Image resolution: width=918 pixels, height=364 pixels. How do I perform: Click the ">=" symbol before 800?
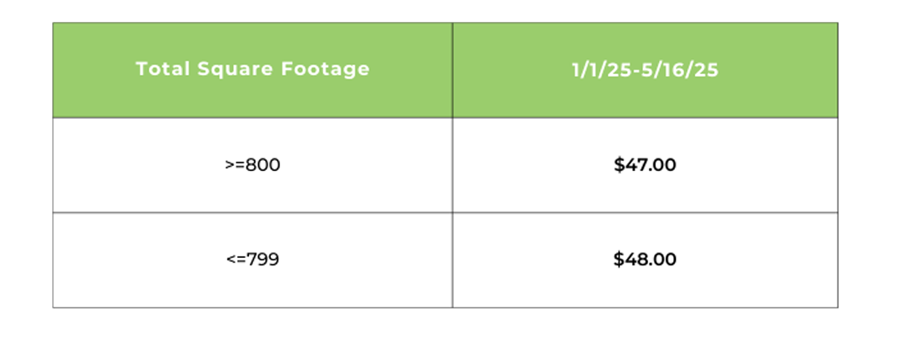click(234, 165)
